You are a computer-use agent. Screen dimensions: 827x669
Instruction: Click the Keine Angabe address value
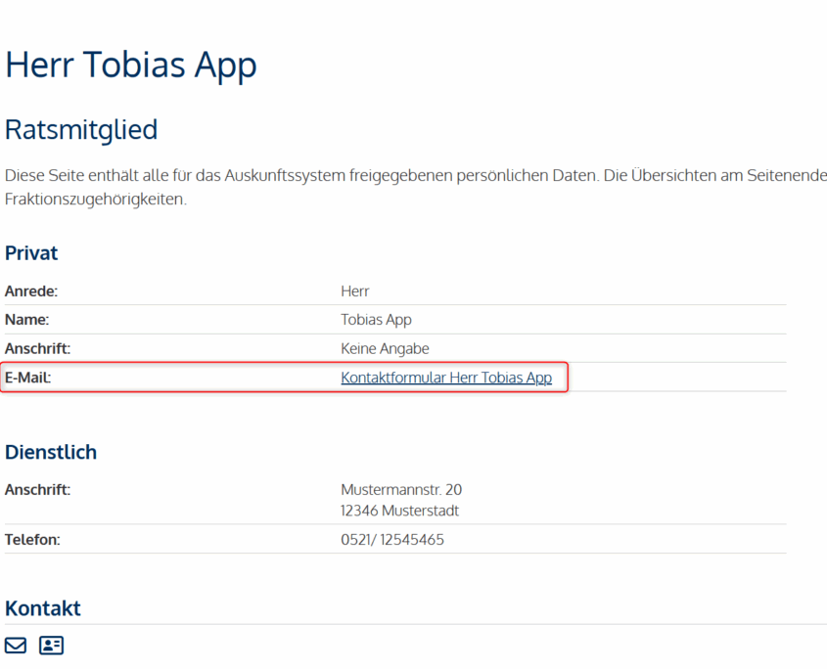tap(385, 348)
